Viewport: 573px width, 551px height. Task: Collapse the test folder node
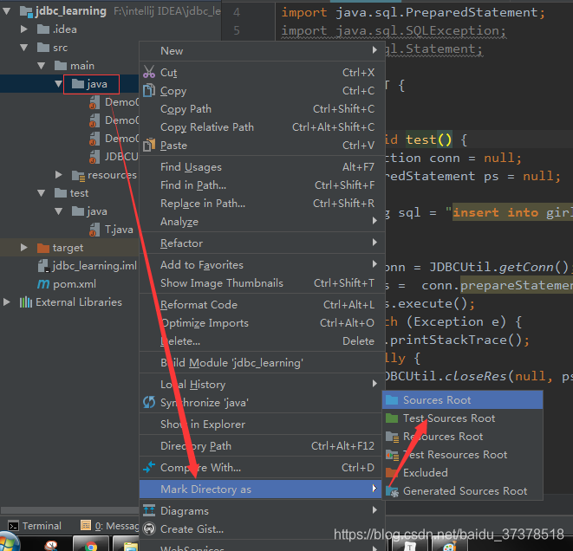pos(42,193)
